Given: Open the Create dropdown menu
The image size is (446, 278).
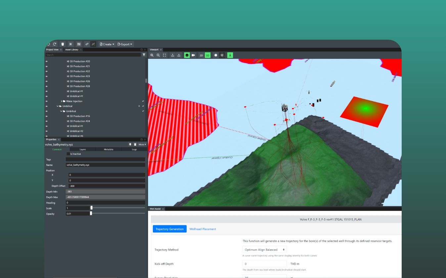Looking at the screenshot, I should (107, 44).
